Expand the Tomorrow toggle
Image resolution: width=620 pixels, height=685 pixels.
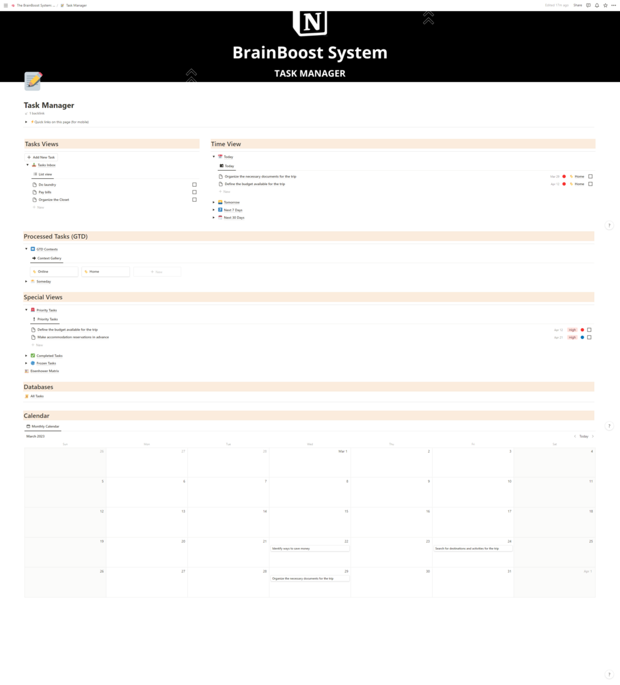tap(214, 202)
